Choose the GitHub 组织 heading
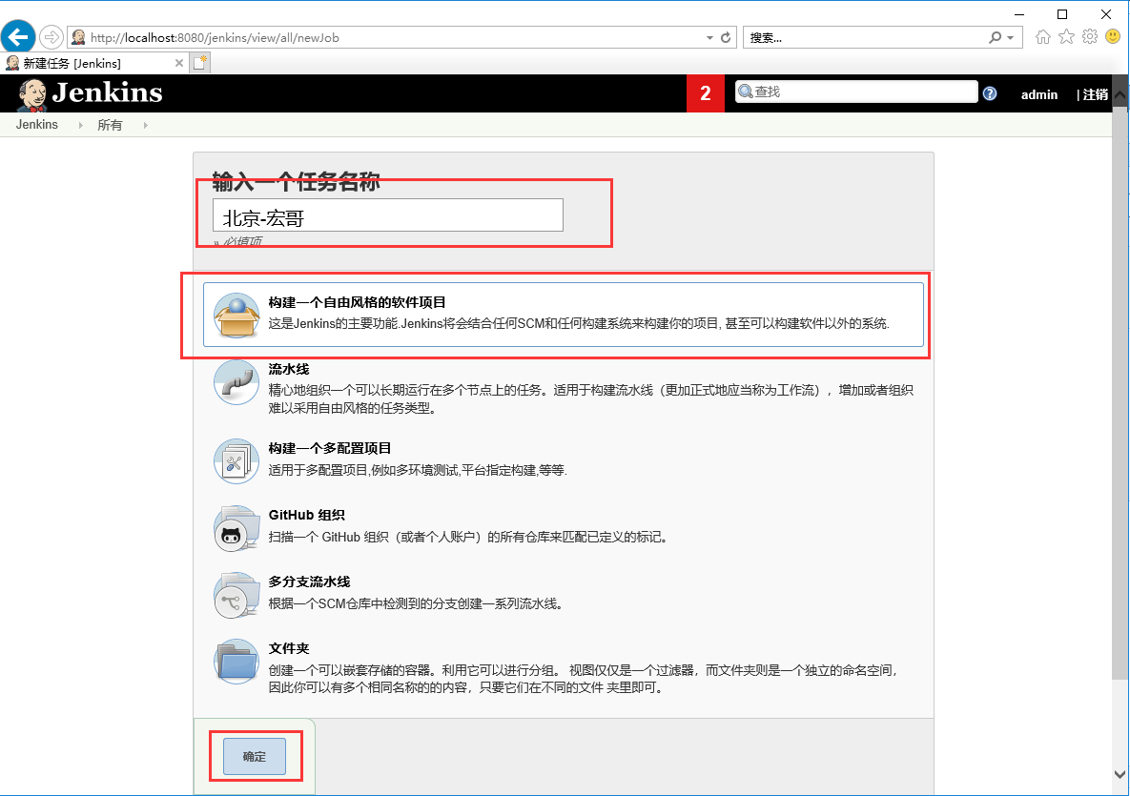 (307, 515)
